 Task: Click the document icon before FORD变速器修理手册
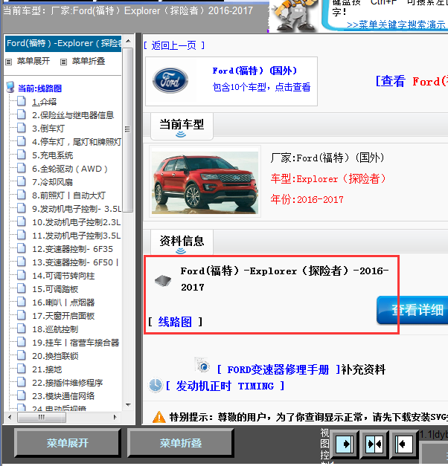pos(202,365)
